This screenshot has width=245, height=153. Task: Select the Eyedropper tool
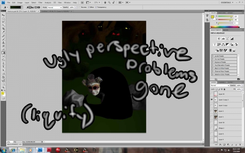[x=3, y=32]
